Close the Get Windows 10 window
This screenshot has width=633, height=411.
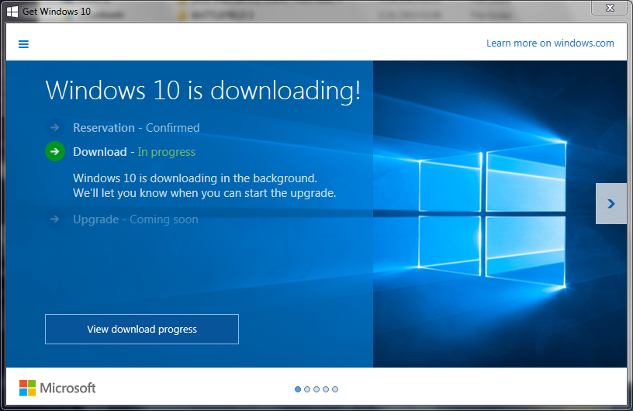(x=610, y=8)
